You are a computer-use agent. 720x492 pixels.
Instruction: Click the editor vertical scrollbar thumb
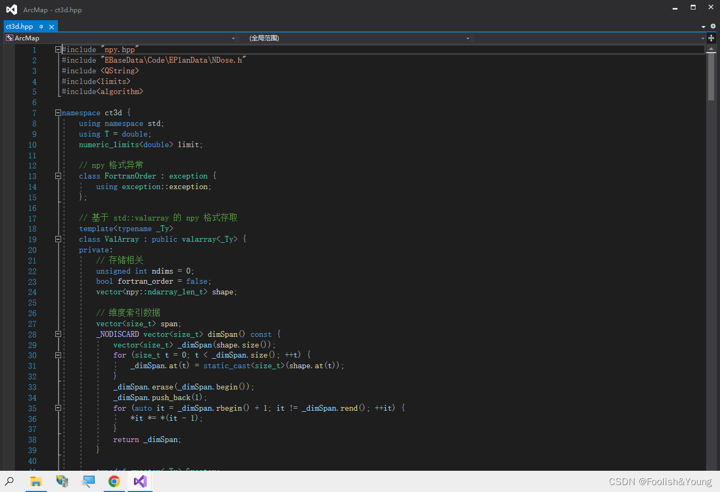coord(711,74)
